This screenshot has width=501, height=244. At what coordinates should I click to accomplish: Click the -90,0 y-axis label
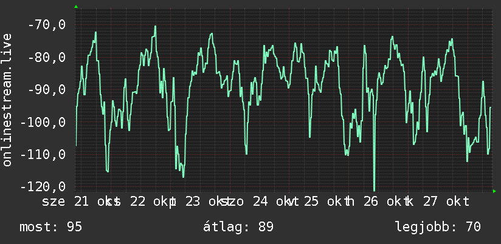pos(47,90)
